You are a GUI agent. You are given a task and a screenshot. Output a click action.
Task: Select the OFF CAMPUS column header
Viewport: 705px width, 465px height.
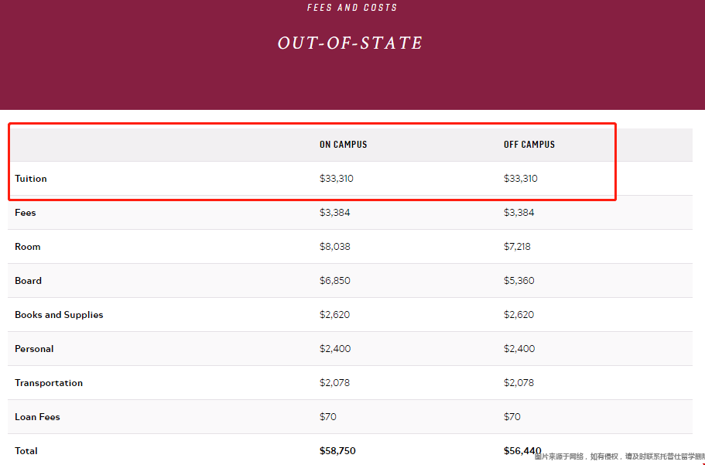[x=529, y=145]
